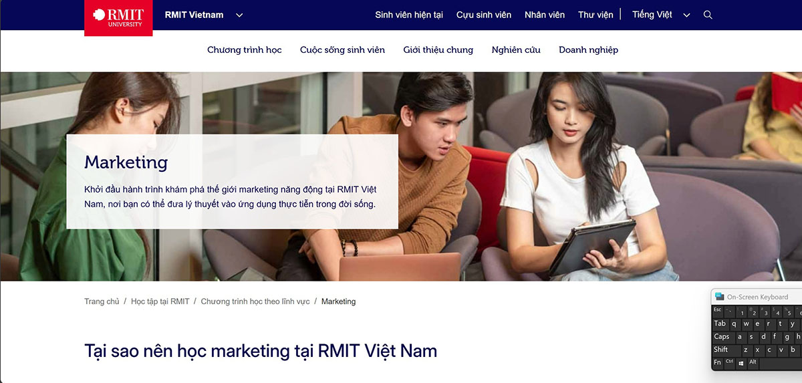Image resolution: width=802 pixels, height=383 pixels.
Task: Tap the r key on On-Screen Keyboard
Action: 771,325
